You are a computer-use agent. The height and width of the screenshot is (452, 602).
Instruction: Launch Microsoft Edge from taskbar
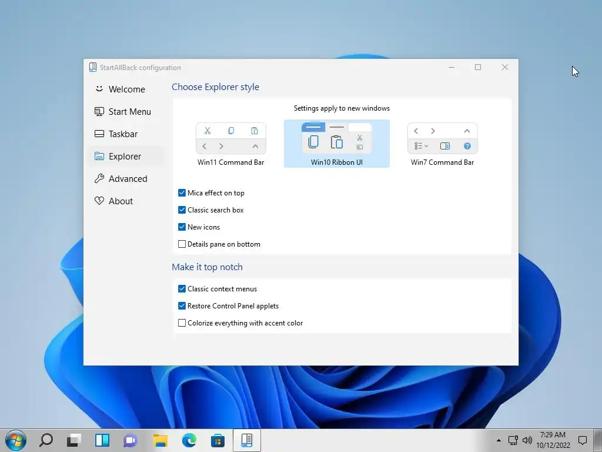pyautogui.click(x=189, y=440)
